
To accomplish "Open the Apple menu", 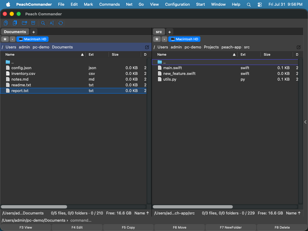I will coord(8,4).
